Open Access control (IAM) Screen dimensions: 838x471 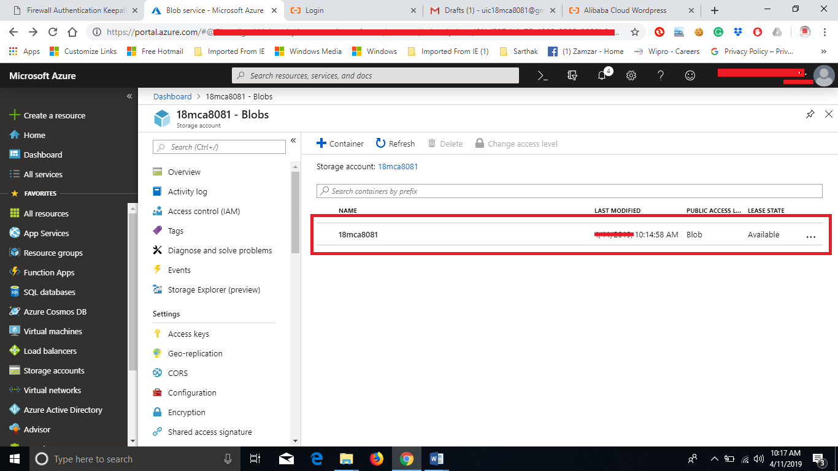(x=196, y=211)
